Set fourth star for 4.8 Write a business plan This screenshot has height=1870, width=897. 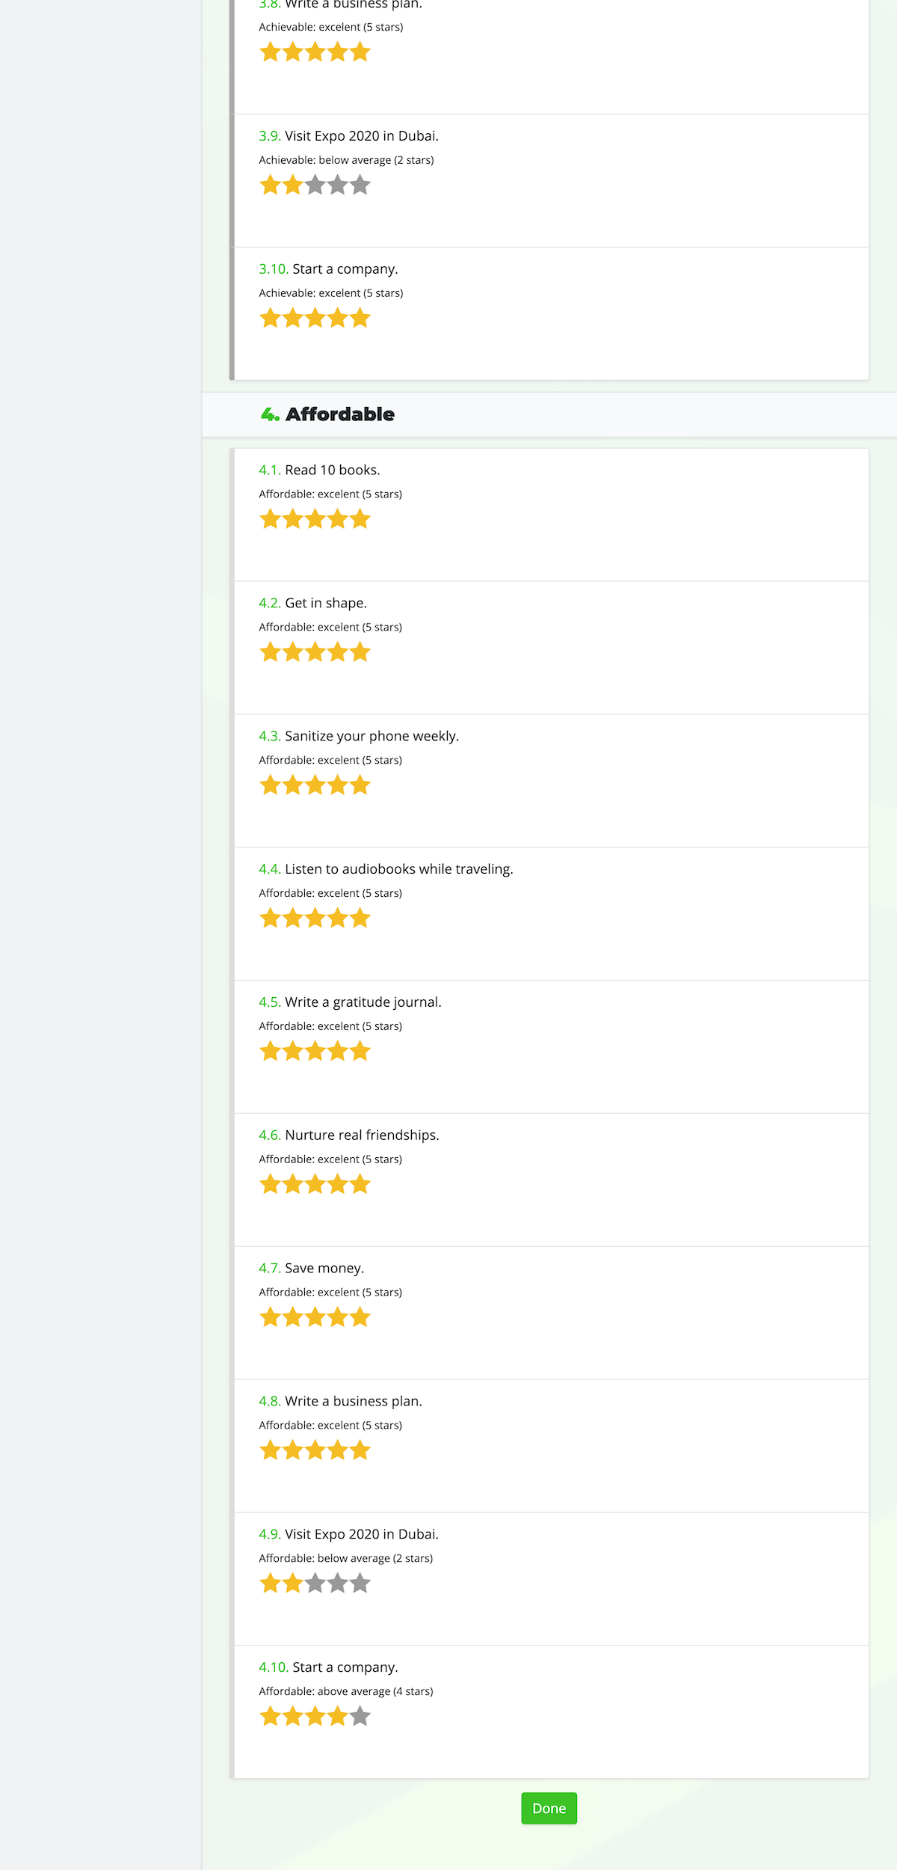point(338,1450)
